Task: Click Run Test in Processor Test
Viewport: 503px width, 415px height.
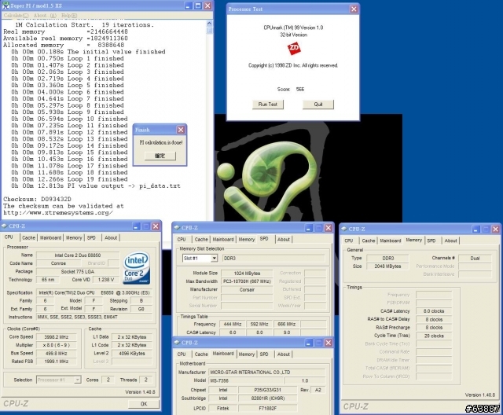Action: pos(267,105)
